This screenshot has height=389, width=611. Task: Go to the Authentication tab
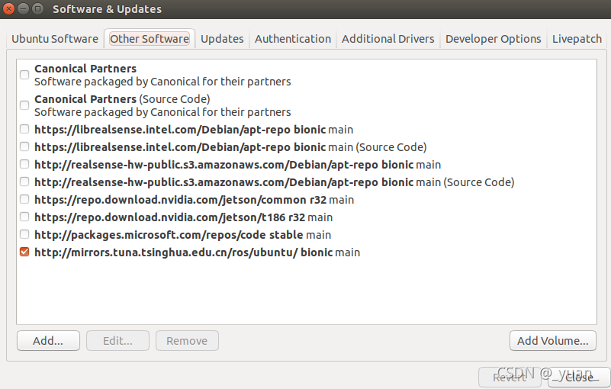pyautogui.click(x=293, y=39)
